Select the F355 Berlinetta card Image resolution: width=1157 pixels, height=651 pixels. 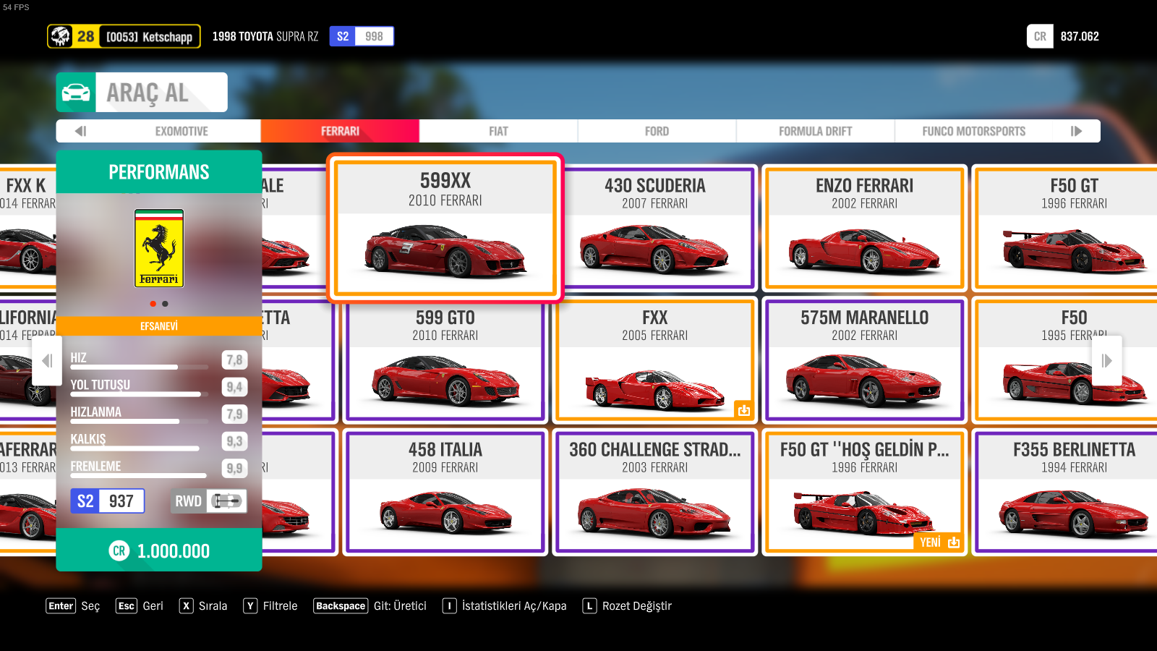pyautogui.click(x=1064, y=493)
